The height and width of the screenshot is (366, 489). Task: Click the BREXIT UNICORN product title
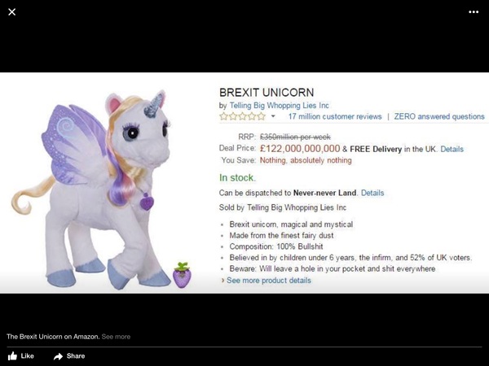point(267,93)
